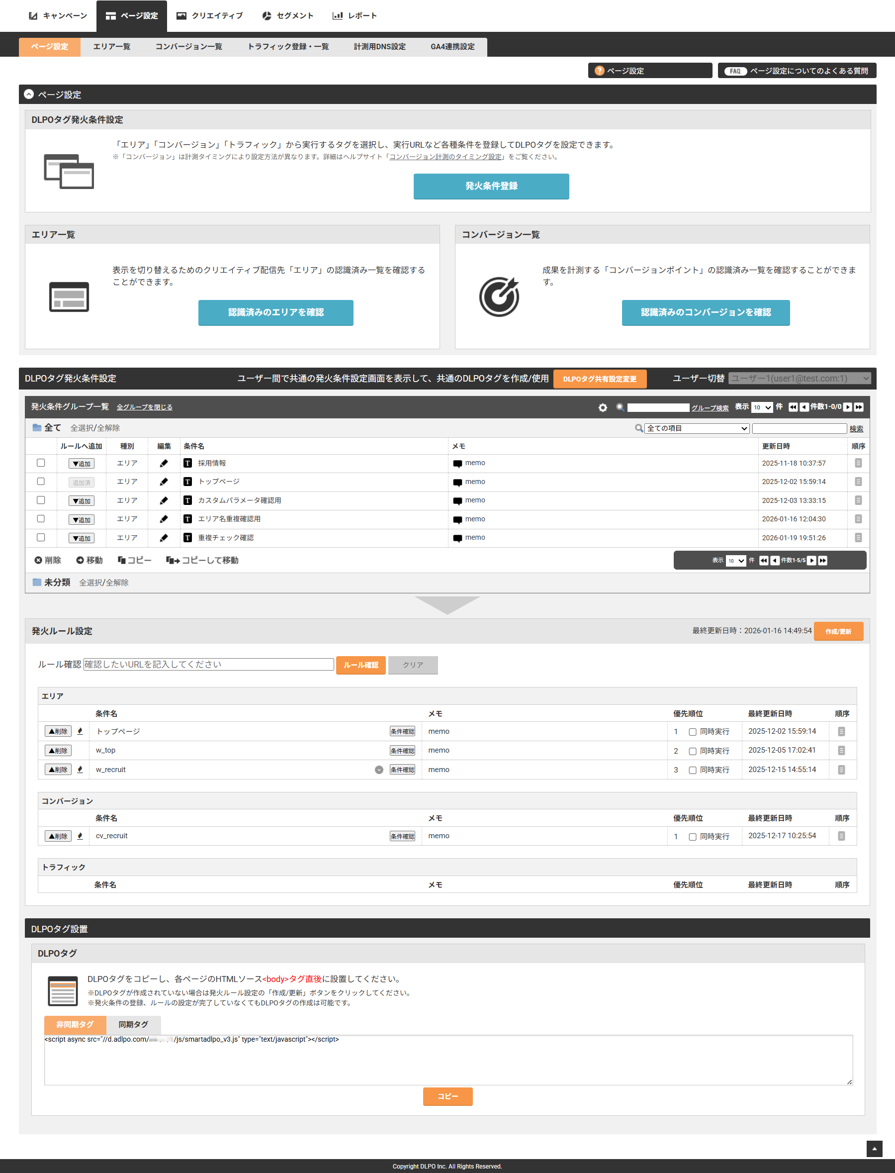Click the scroll-to-top arrow icon

(x=874, y=1149)
